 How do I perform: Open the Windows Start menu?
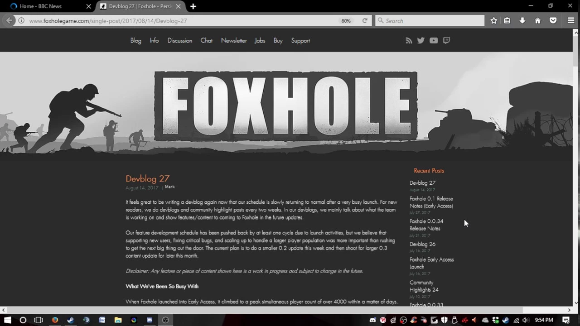(8, 320)
